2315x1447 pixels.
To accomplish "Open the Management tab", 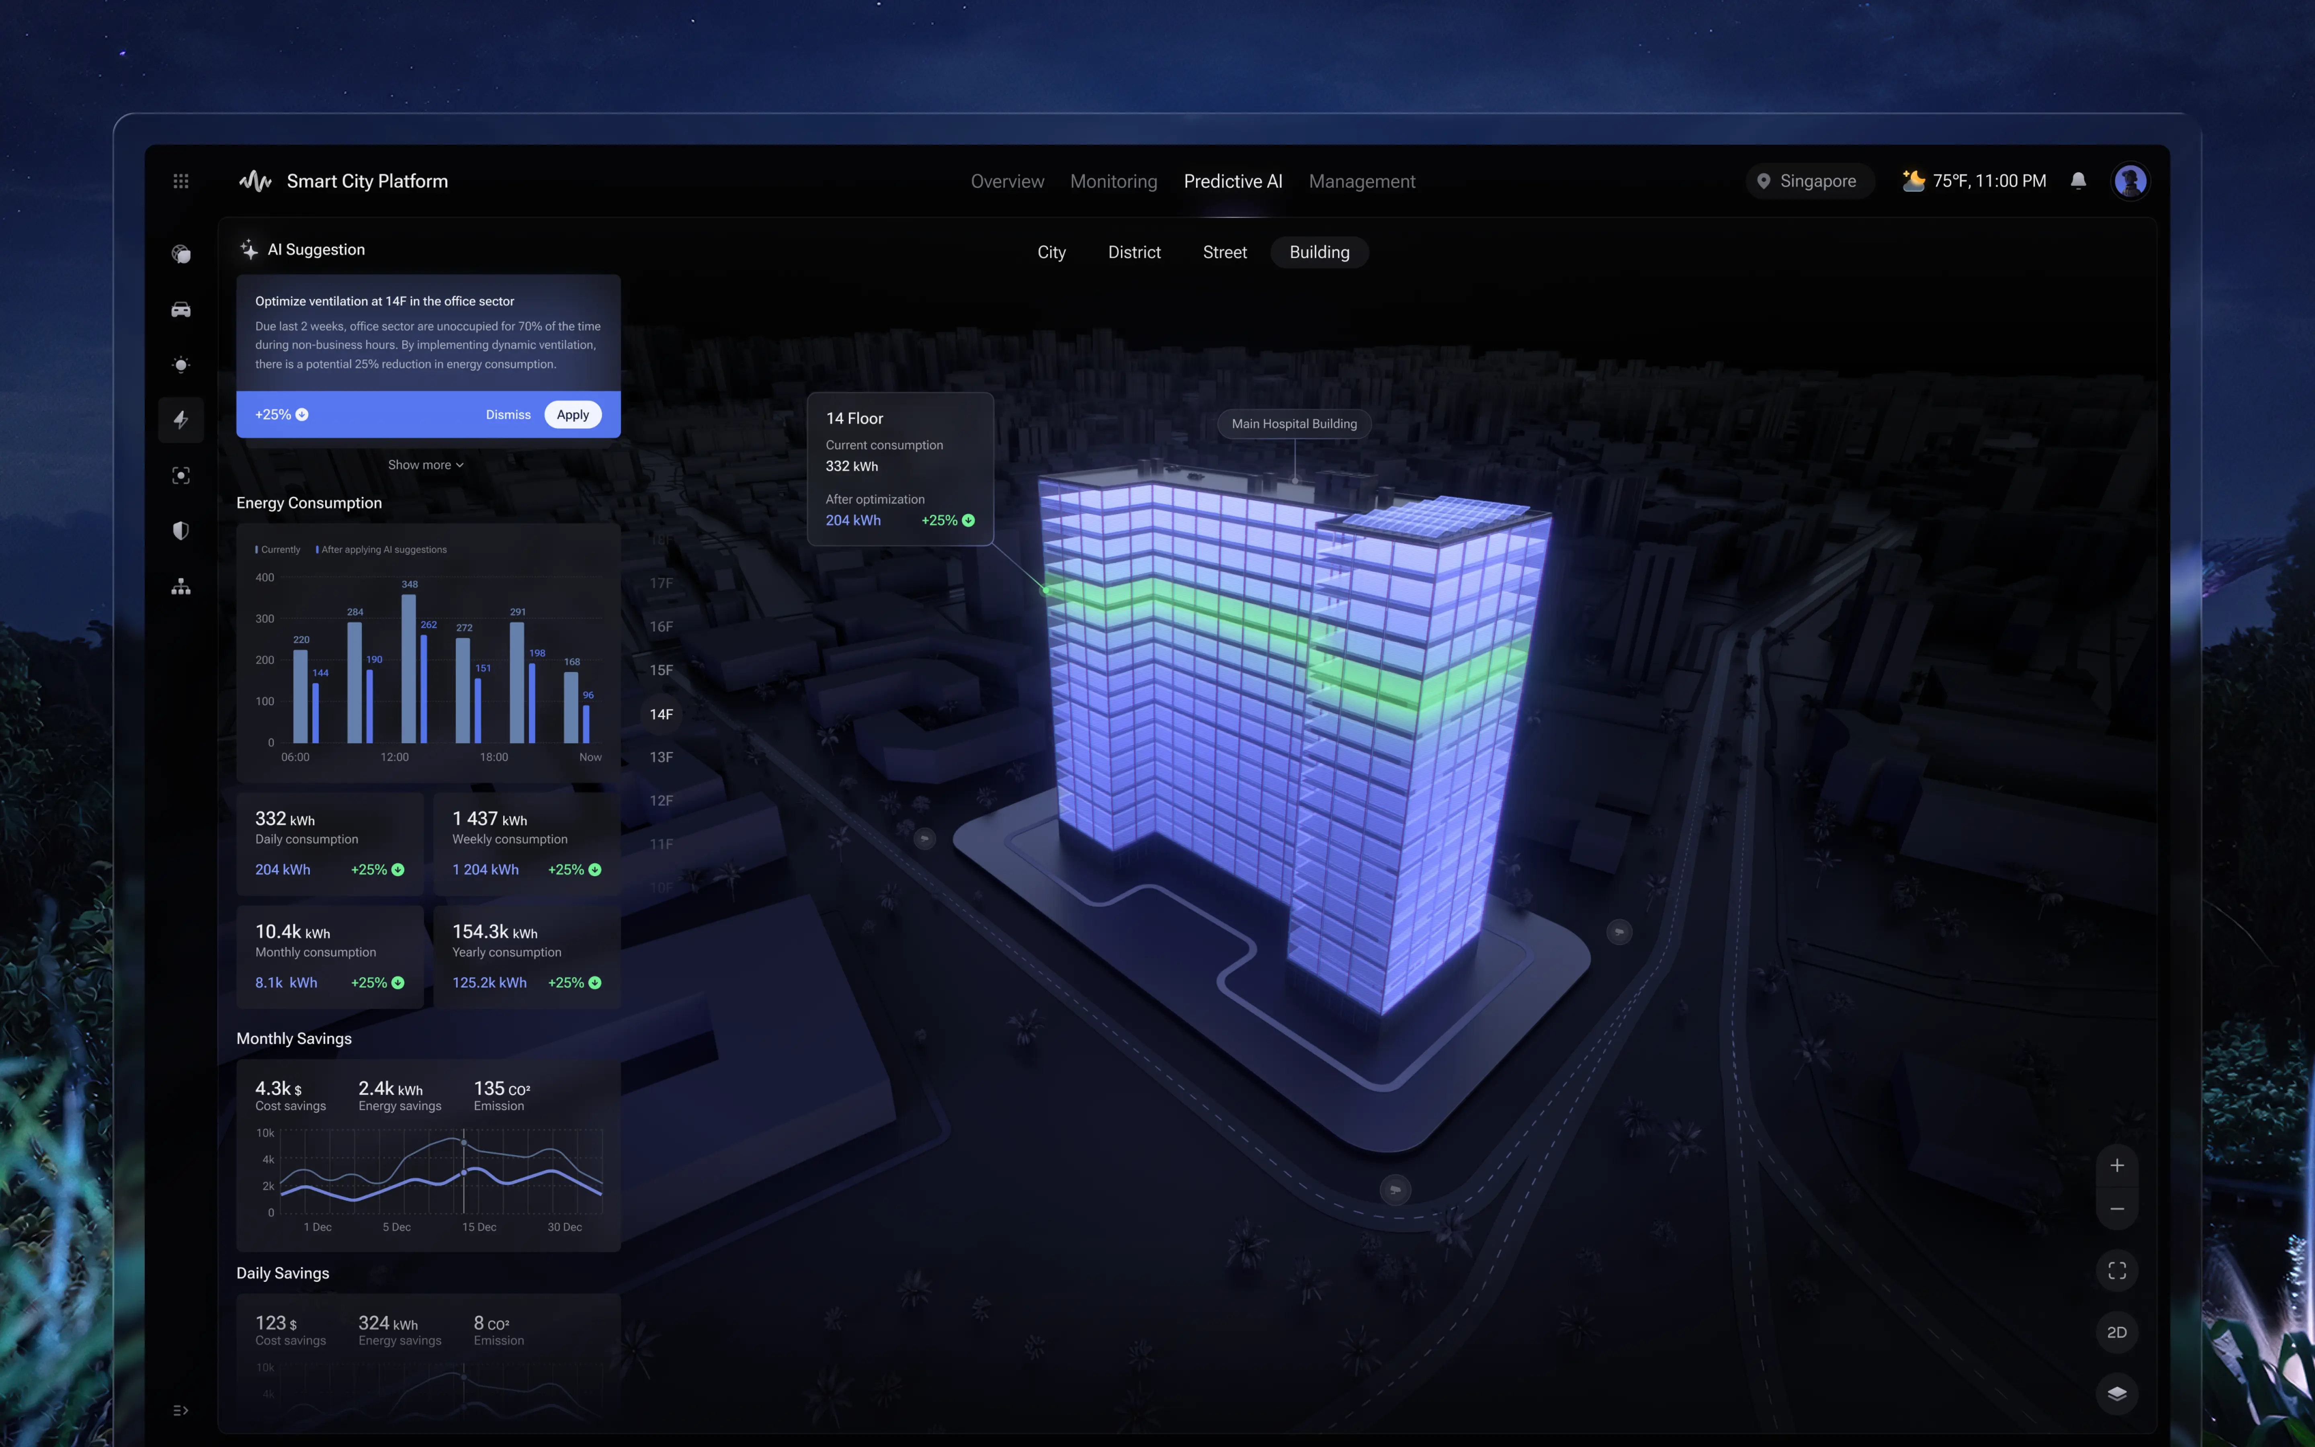I will click(1362, 181).
